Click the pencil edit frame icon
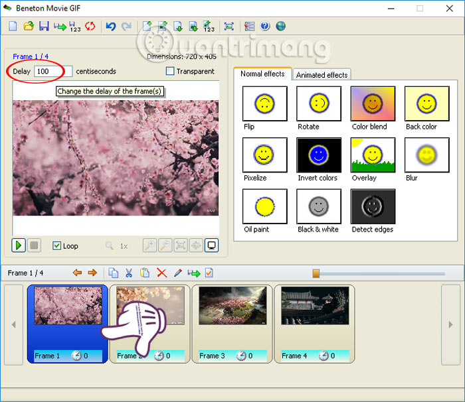Viewport: 465px width, 402px height. coord(177,273)
